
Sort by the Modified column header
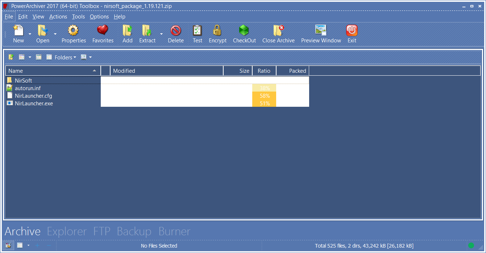pos(167,71)
